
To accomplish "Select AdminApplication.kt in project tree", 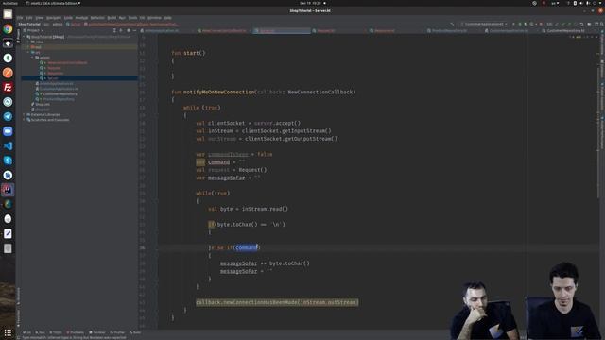I will [57, 83].
